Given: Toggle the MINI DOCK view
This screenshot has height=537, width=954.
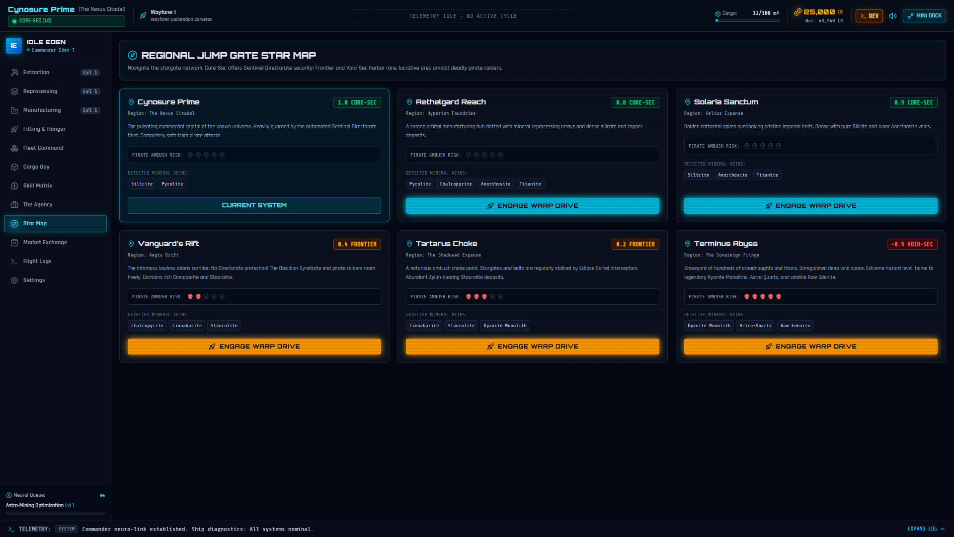Looking at the screenshot, I should (924, 16).
